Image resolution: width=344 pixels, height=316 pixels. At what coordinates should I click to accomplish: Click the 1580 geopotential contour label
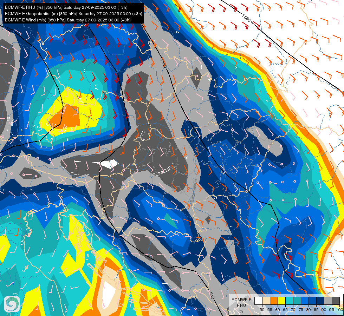point(246,18)
